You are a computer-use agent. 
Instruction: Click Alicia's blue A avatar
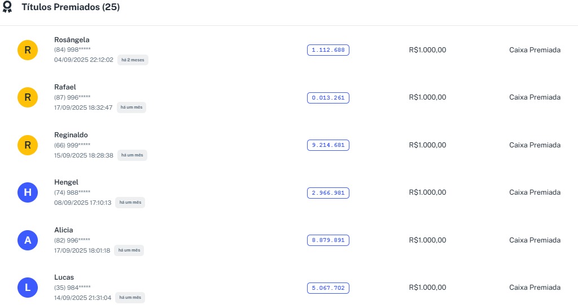(x=27, y=241)
